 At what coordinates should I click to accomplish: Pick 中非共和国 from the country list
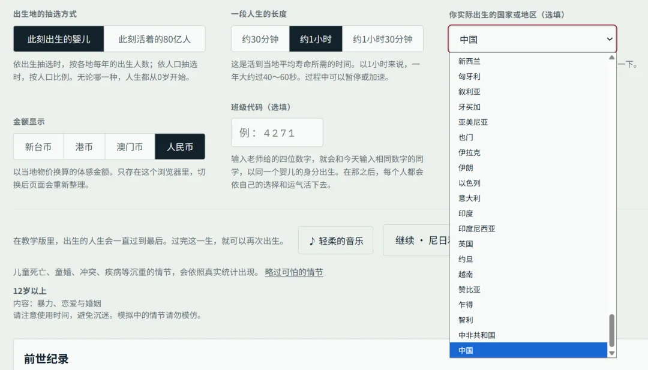click(529, 335)
